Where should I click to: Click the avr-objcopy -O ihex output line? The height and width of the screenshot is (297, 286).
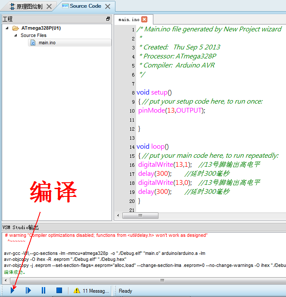click(x=65, y=259)
